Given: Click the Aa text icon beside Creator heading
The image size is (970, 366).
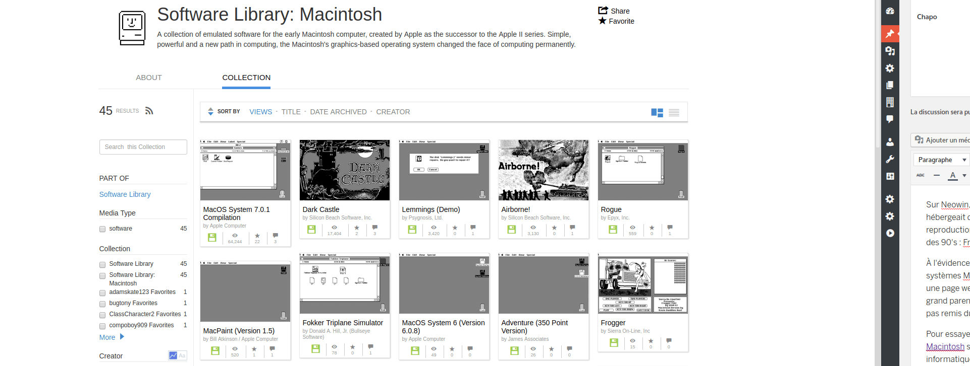Looking at the screenshot, I should tap(182, 355).
